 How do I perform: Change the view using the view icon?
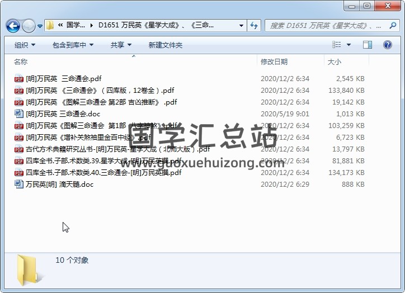(x=336, y=45)
